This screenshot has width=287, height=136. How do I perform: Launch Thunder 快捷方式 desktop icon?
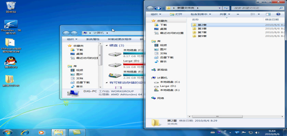(x=11, y=24)
